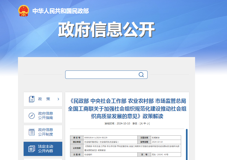This screenshot has width=227, height=160.
Task: Click the 社会组织 keyword cell
Action: click(110, 154)
